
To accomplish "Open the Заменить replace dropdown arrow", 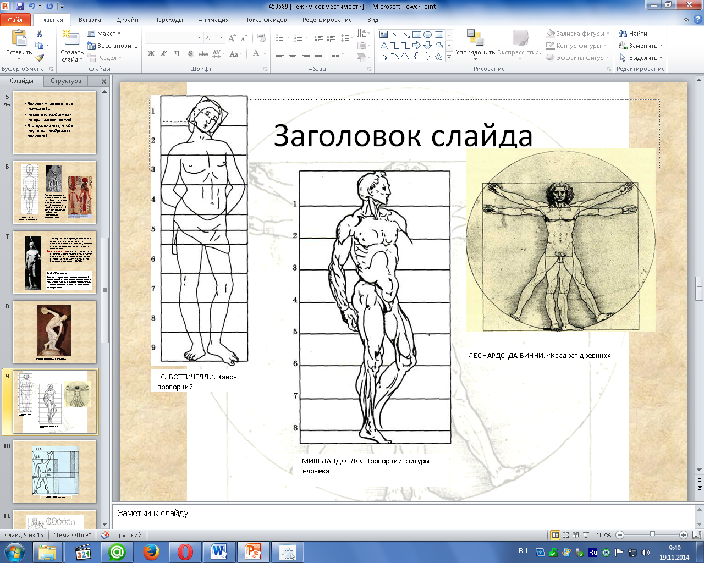I will [662, 46].
